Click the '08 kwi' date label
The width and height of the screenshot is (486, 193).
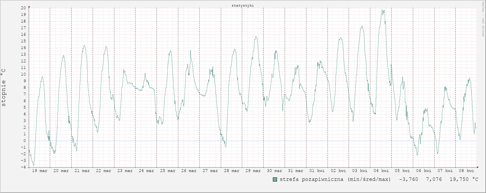[x=467, y=171]
